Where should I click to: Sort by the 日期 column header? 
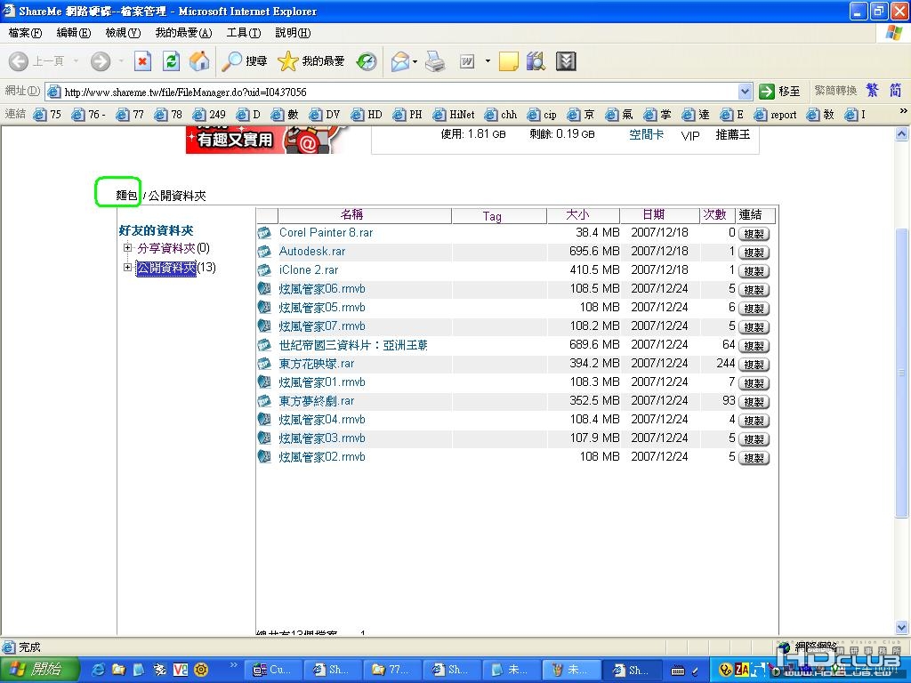(660, 215)
